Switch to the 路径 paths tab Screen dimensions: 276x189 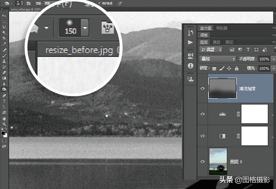point(229,42)
